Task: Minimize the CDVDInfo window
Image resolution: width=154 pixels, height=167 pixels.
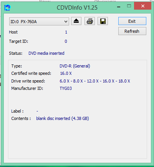Action: (x=119, y=7)
